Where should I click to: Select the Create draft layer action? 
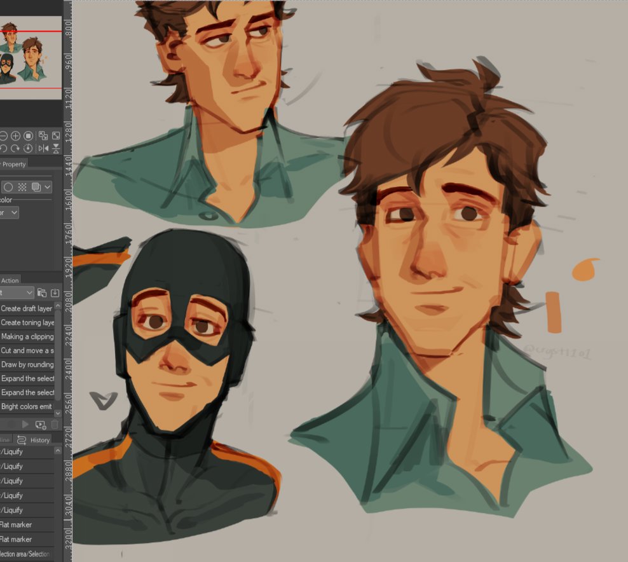click(x=27, y=308)
